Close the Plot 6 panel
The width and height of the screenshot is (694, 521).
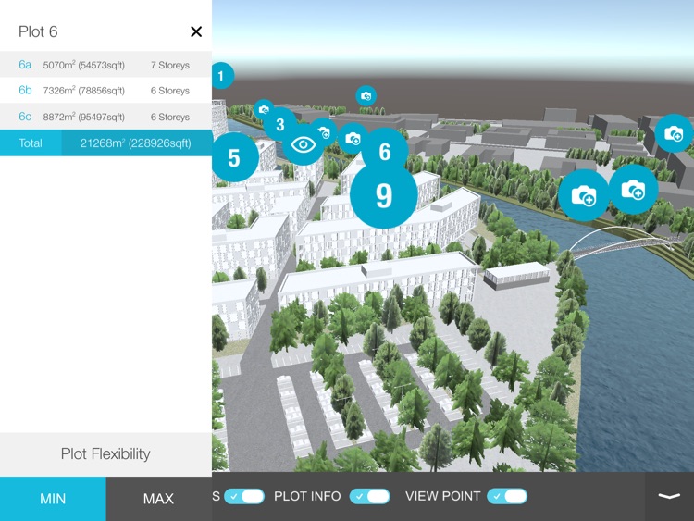(x=196, y=31)
